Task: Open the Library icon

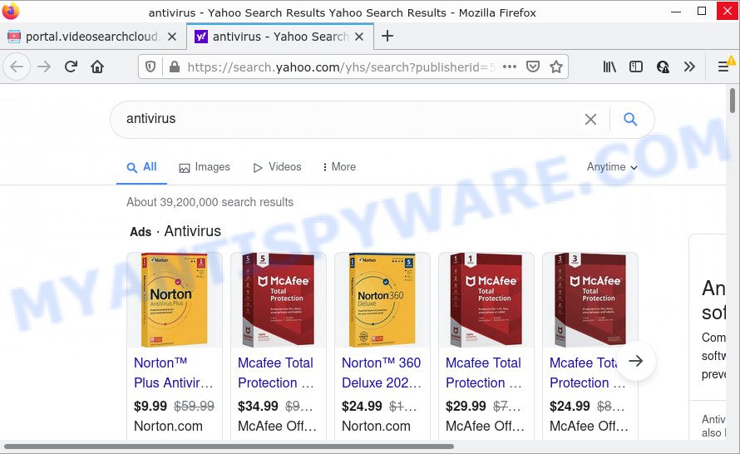Action: coord(609,67)
